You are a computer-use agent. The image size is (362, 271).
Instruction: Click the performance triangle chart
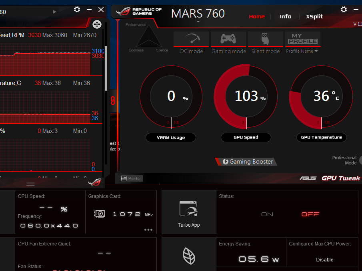tap(149, 36)
